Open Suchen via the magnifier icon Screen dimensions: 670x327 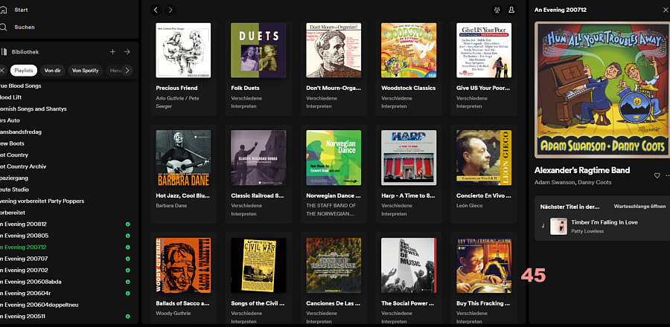4,27
